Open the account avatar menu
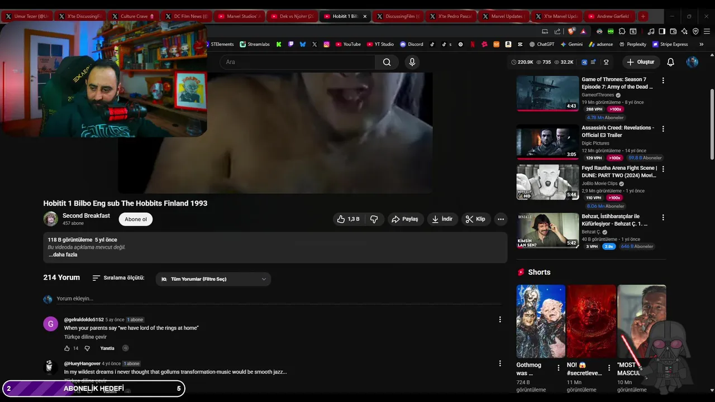Viewport: 715px width, 402px height. (692, 62)
